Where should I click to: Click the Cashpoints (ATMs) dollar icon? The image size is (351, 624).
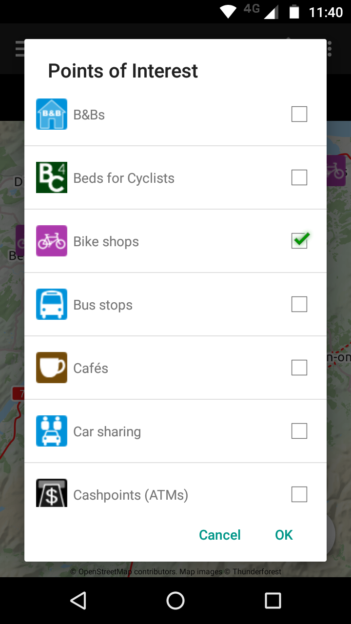pos(52,493)
